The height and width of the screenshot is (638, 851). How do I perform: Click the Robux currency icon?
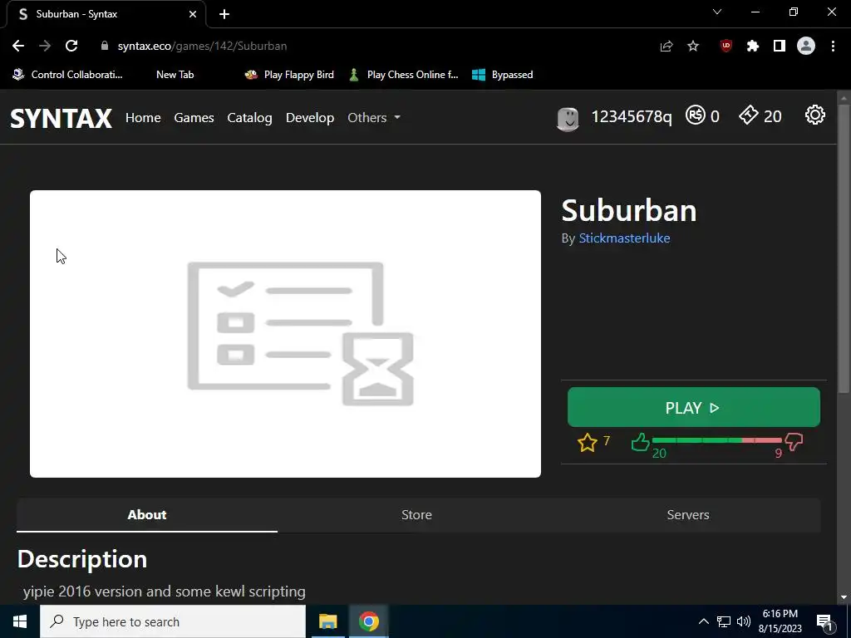[696, 115]
